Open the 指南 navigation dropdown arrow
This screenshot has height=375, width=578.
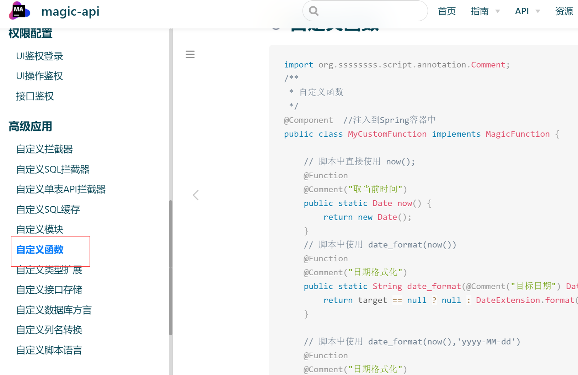pyautogui.click(x=497, y=12)
